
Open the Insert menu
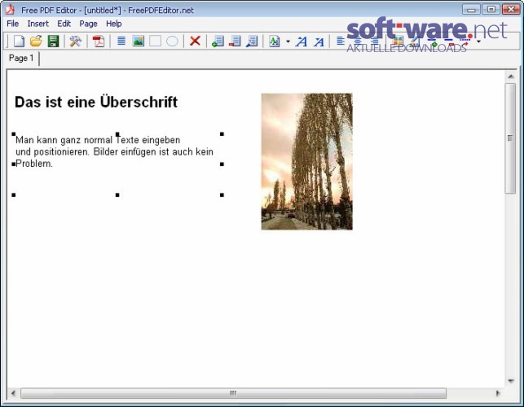(x=38, y=24)
